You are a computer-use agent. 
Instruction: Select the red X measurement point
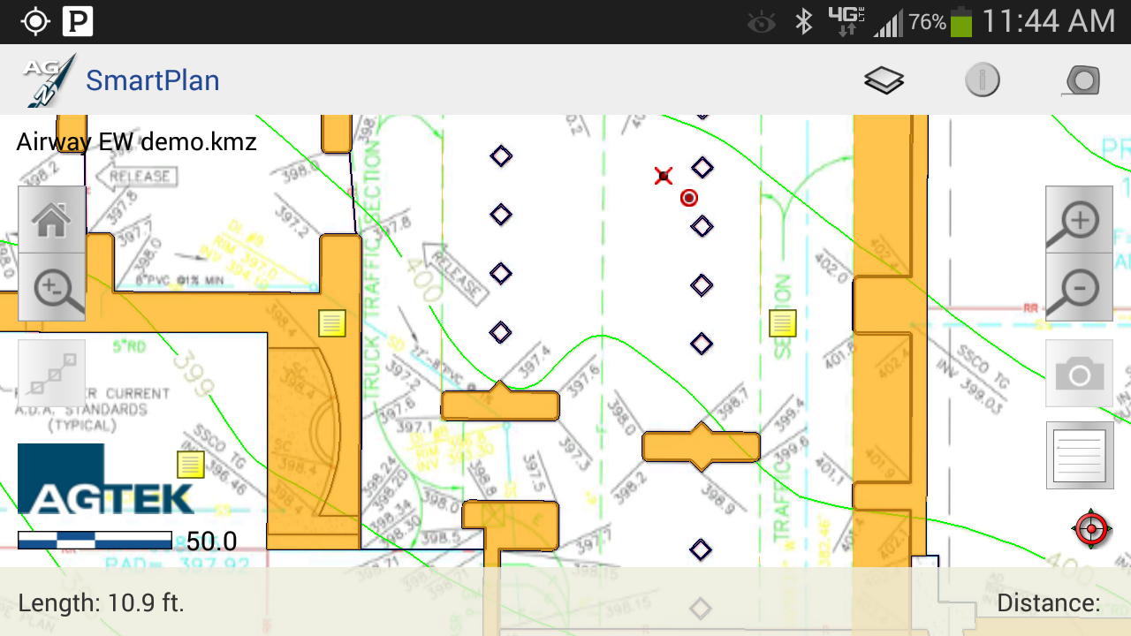tap(664, 176)
